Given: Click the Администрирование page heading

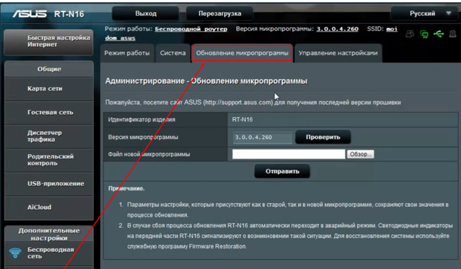Looking at the screenshot, I should [x=206, y=81].
